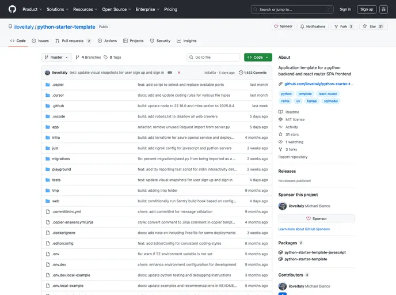Viewport: 396px width, 295px height.
Task: Open the just folder
Action: [x=55, y=149]
